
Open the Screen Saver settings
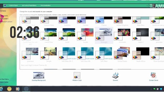(x=153, y=76)
